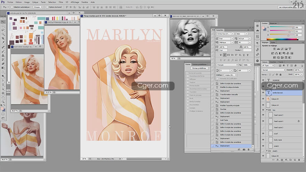Open the Normal blend mode dropdown

tap(274, 70)
